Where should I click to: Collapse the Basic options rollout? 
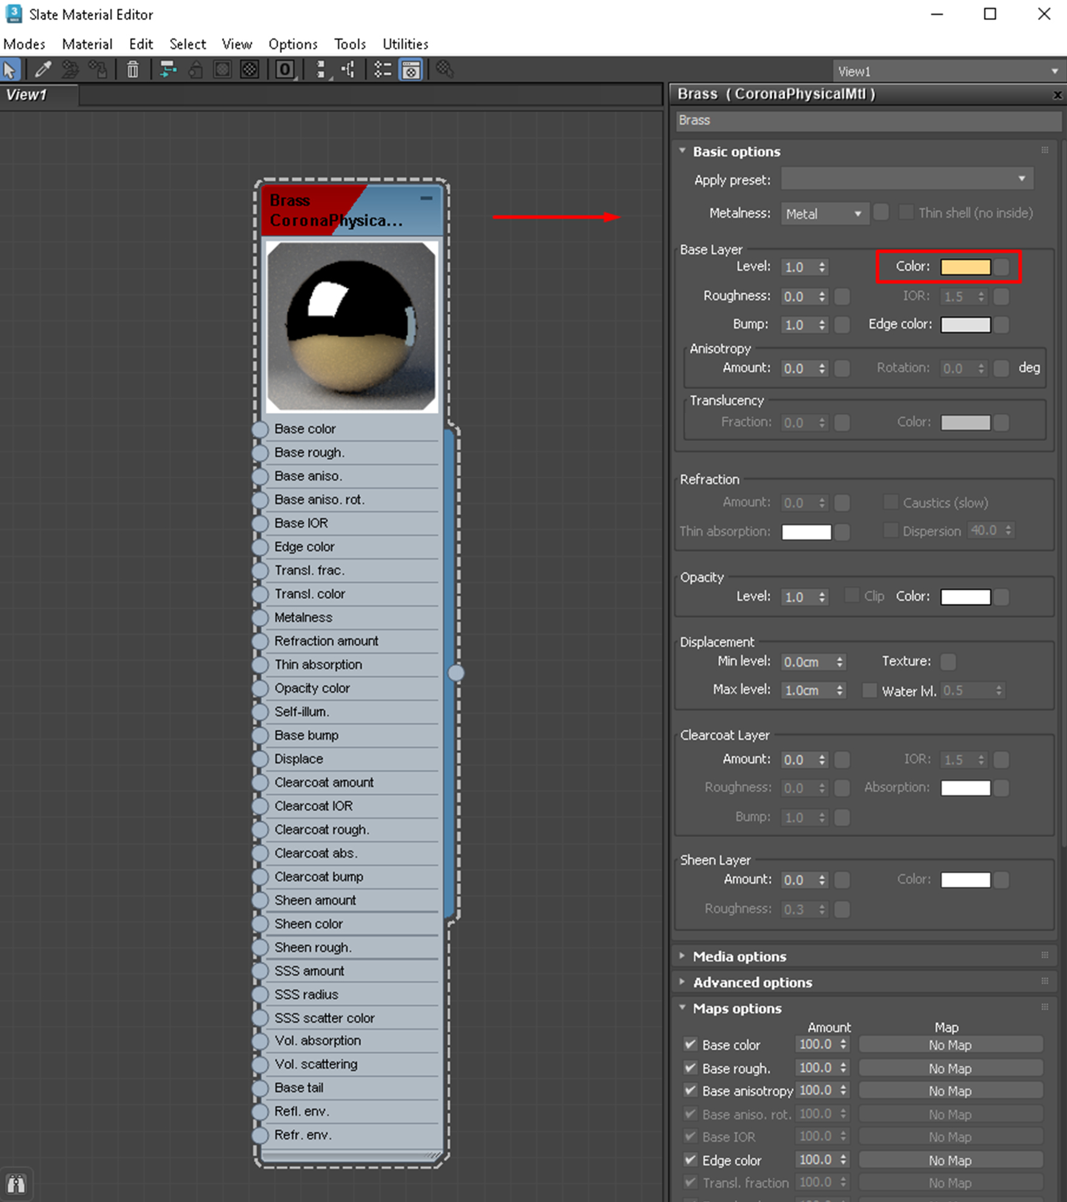(736, 151)
